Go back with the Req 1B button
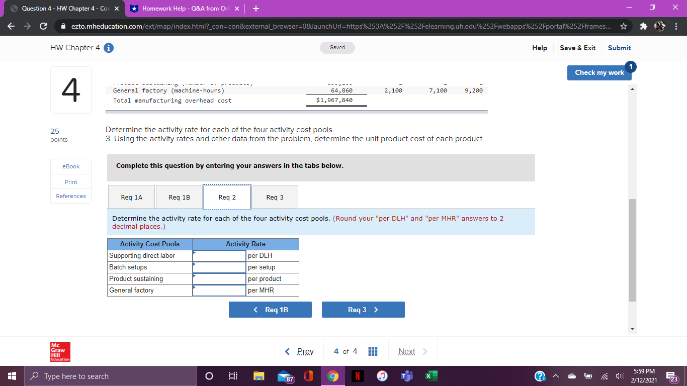The image size is (687, 386). (270, 310)
